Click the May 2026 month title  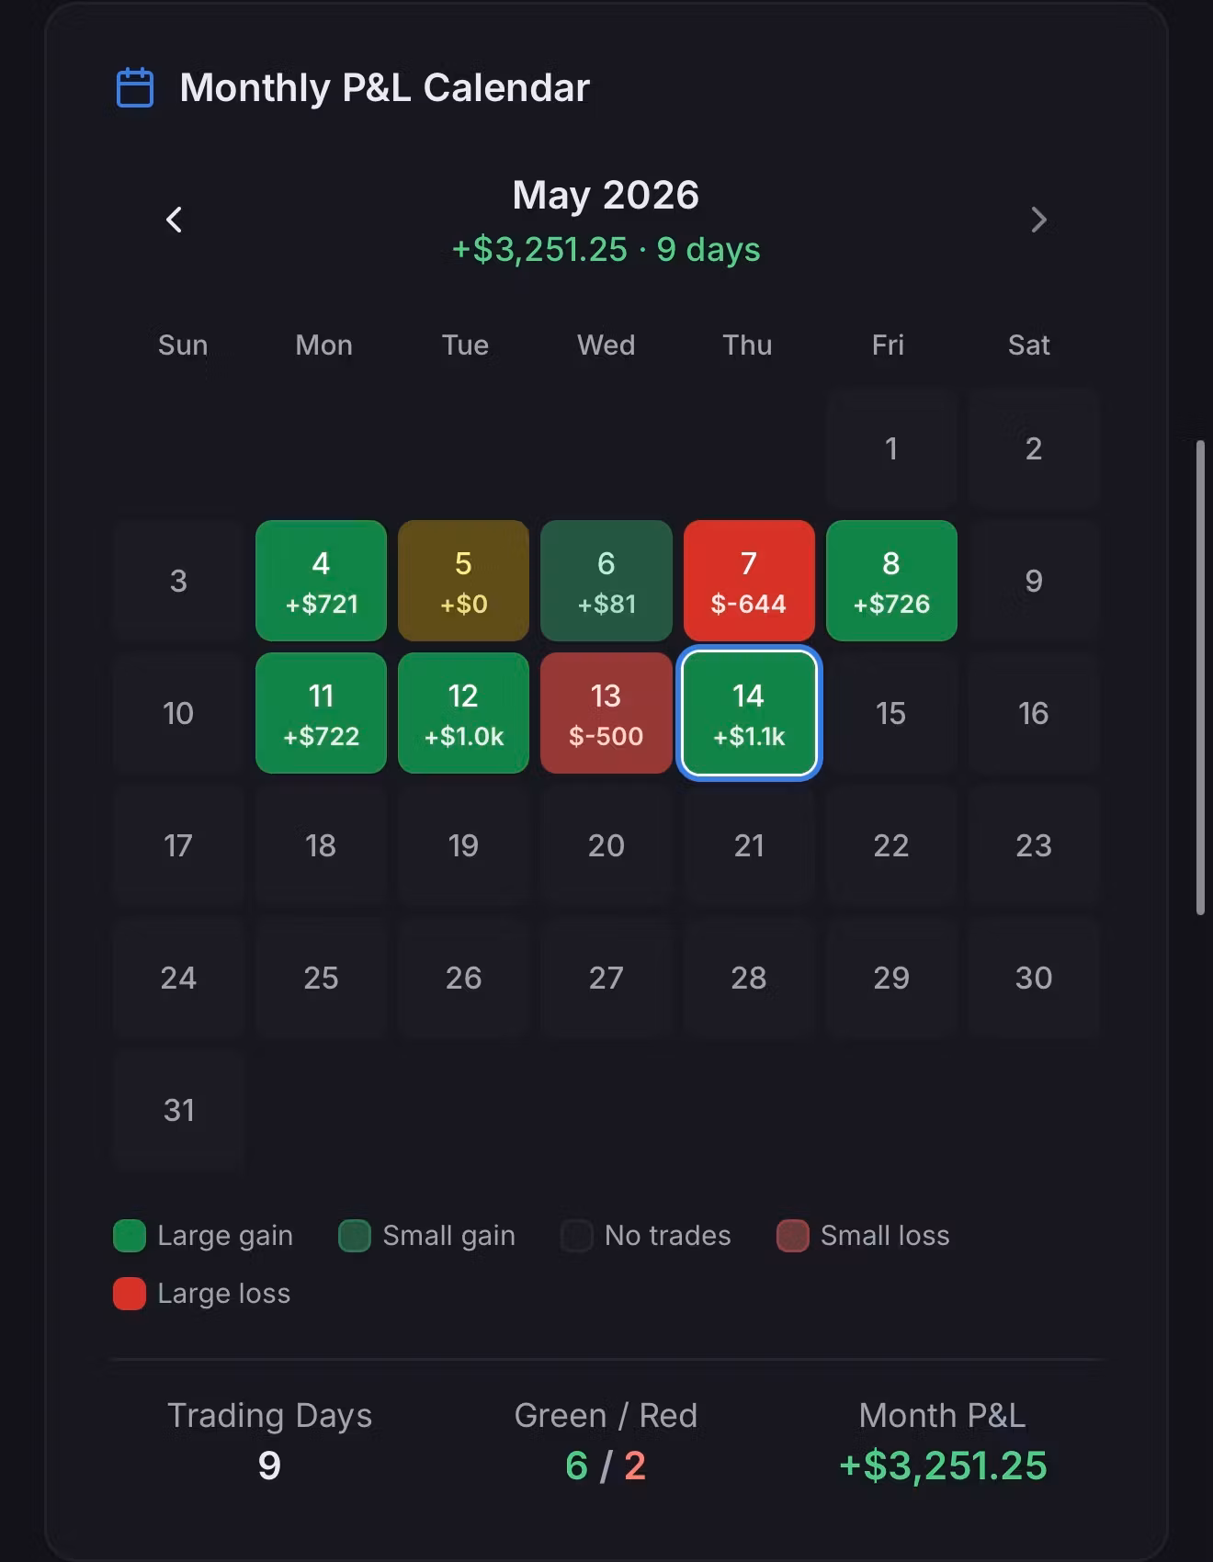pyautogui.click(x=606, y=195)
